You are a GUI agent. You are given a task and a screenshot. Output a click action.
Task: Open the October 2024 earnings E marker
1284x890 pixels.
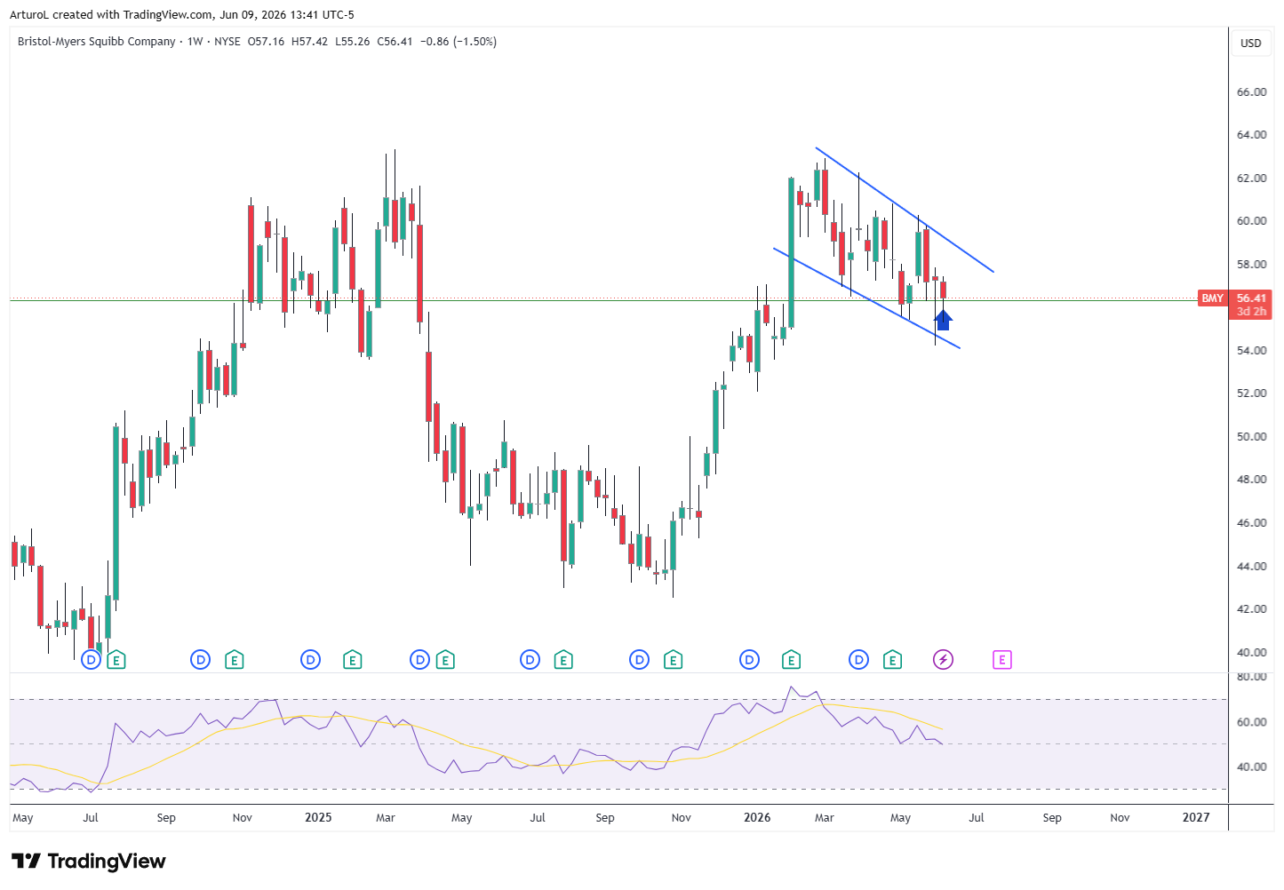[x=235, y=660]
